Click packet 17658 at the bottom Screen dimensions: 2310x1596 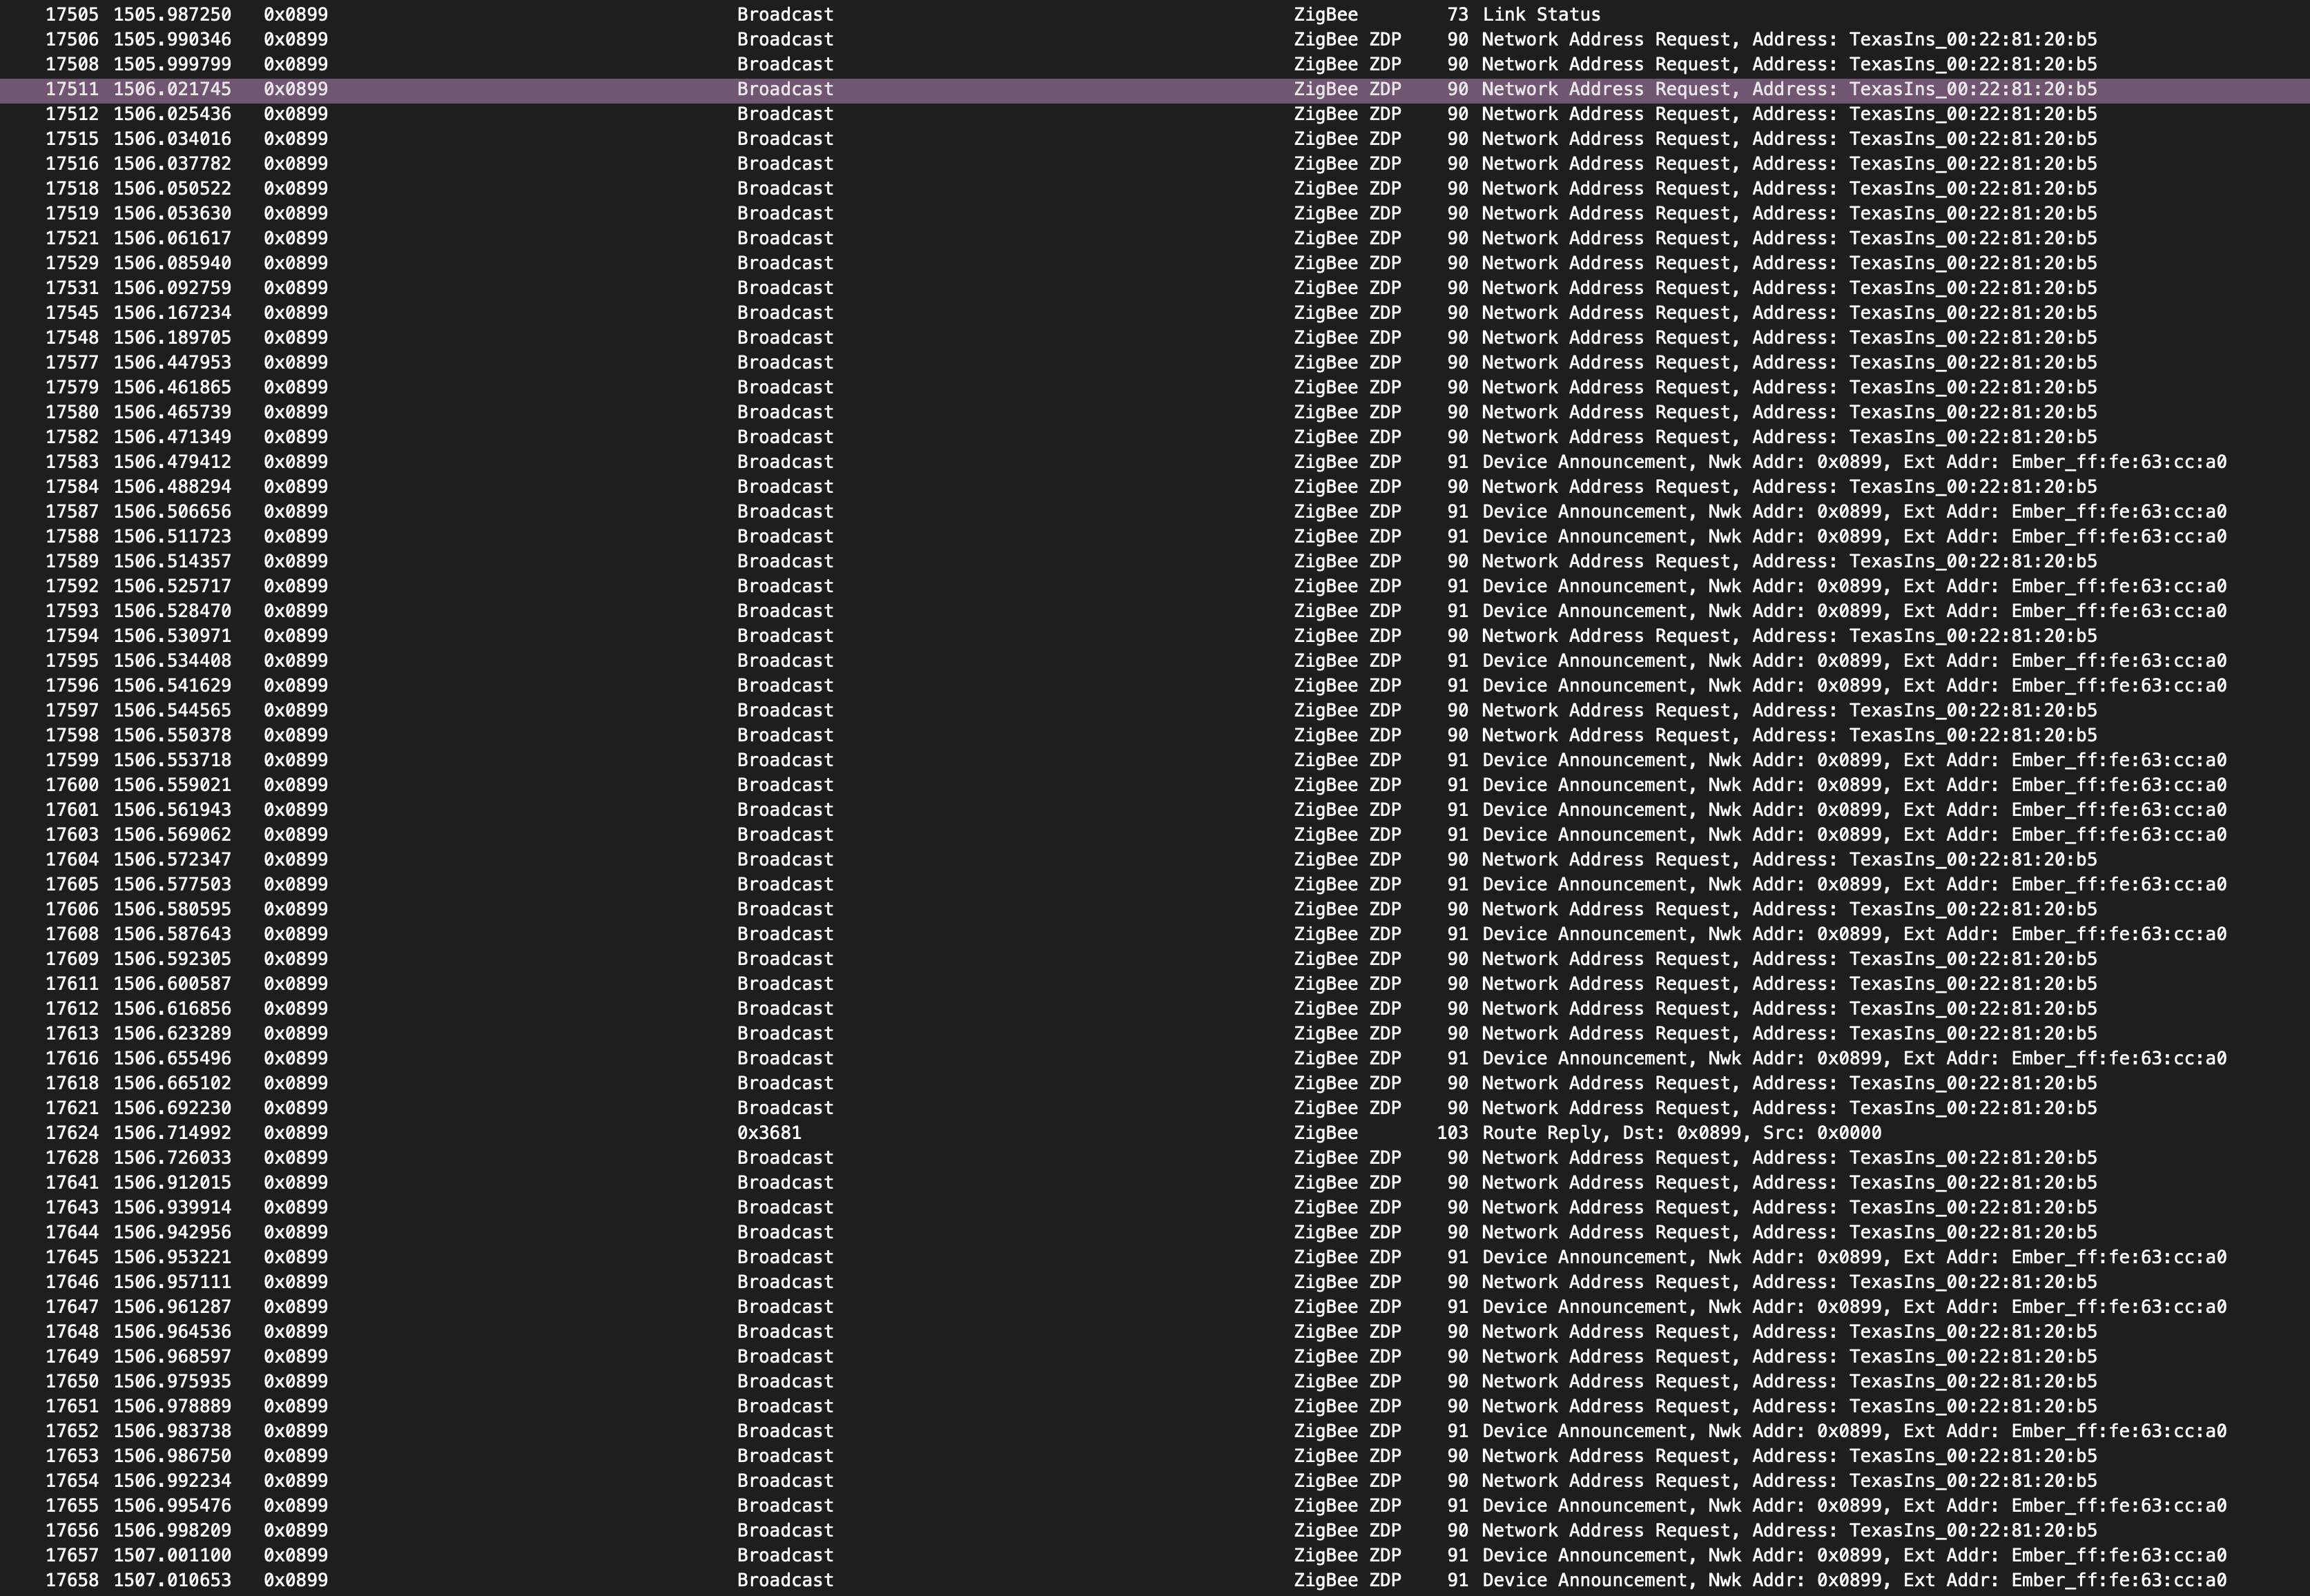(72, 1580)
